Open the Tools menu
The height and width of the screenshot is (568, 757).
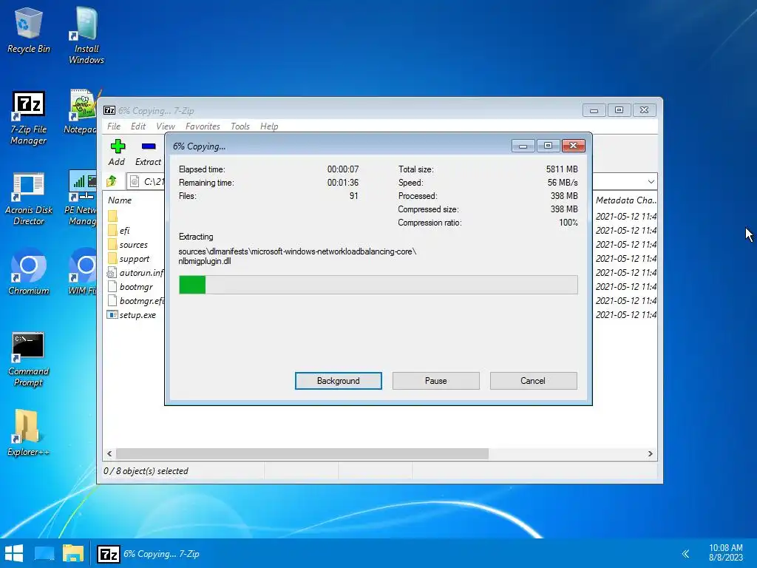coord(240,126)
